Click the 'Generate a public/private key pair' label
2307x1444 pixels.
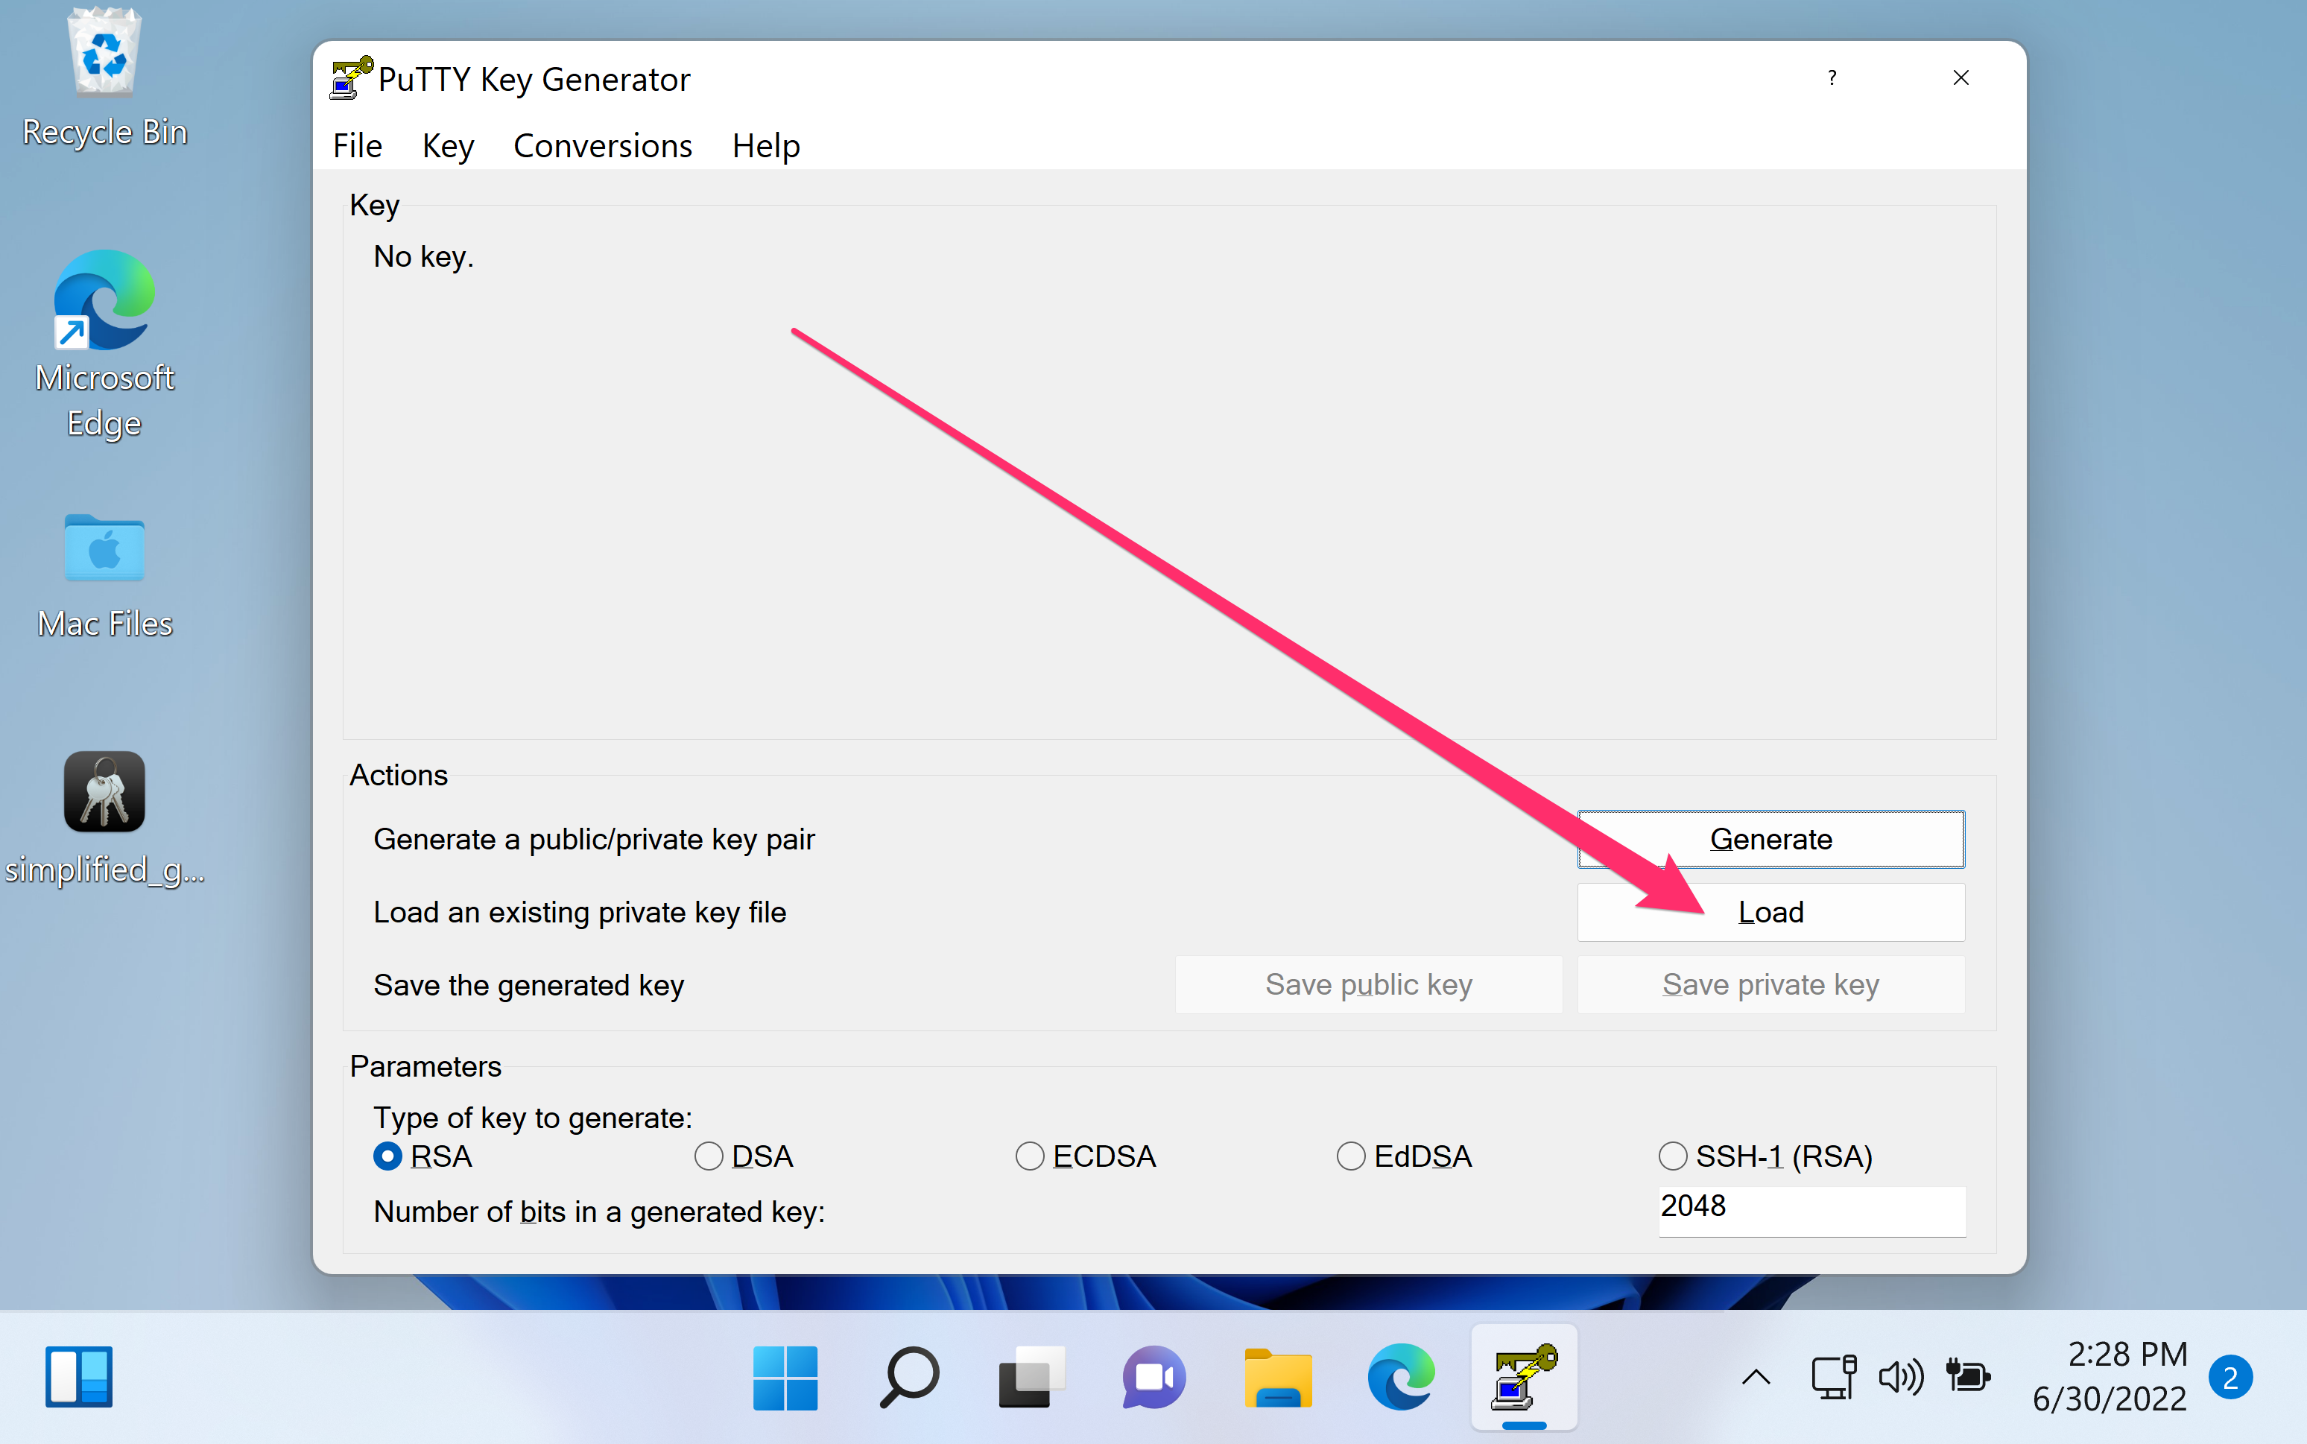pyautogui.click(x=594, y=840)
